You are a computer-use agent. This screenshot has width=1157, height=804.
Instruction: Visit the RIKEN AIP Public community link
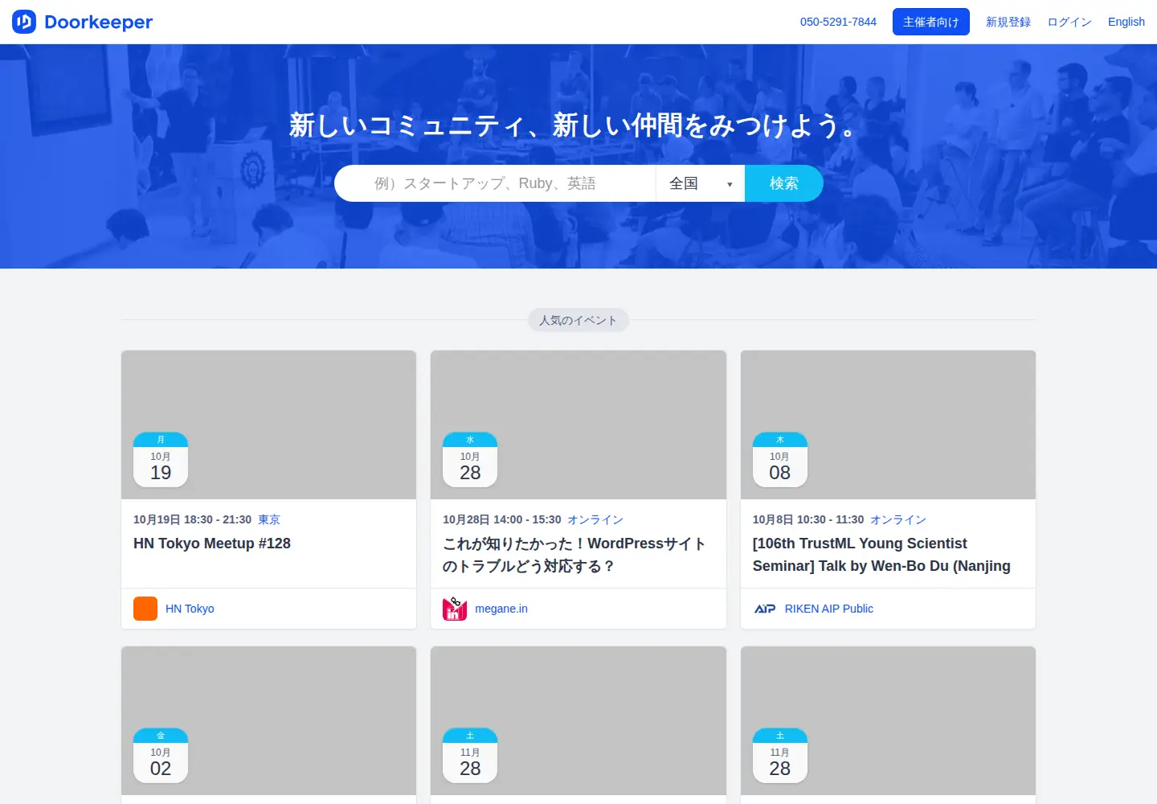pos(829,609)
